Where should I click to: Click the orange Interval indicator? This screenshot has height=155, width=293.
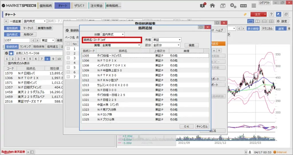pyautogui.click(x=280, y=152)
